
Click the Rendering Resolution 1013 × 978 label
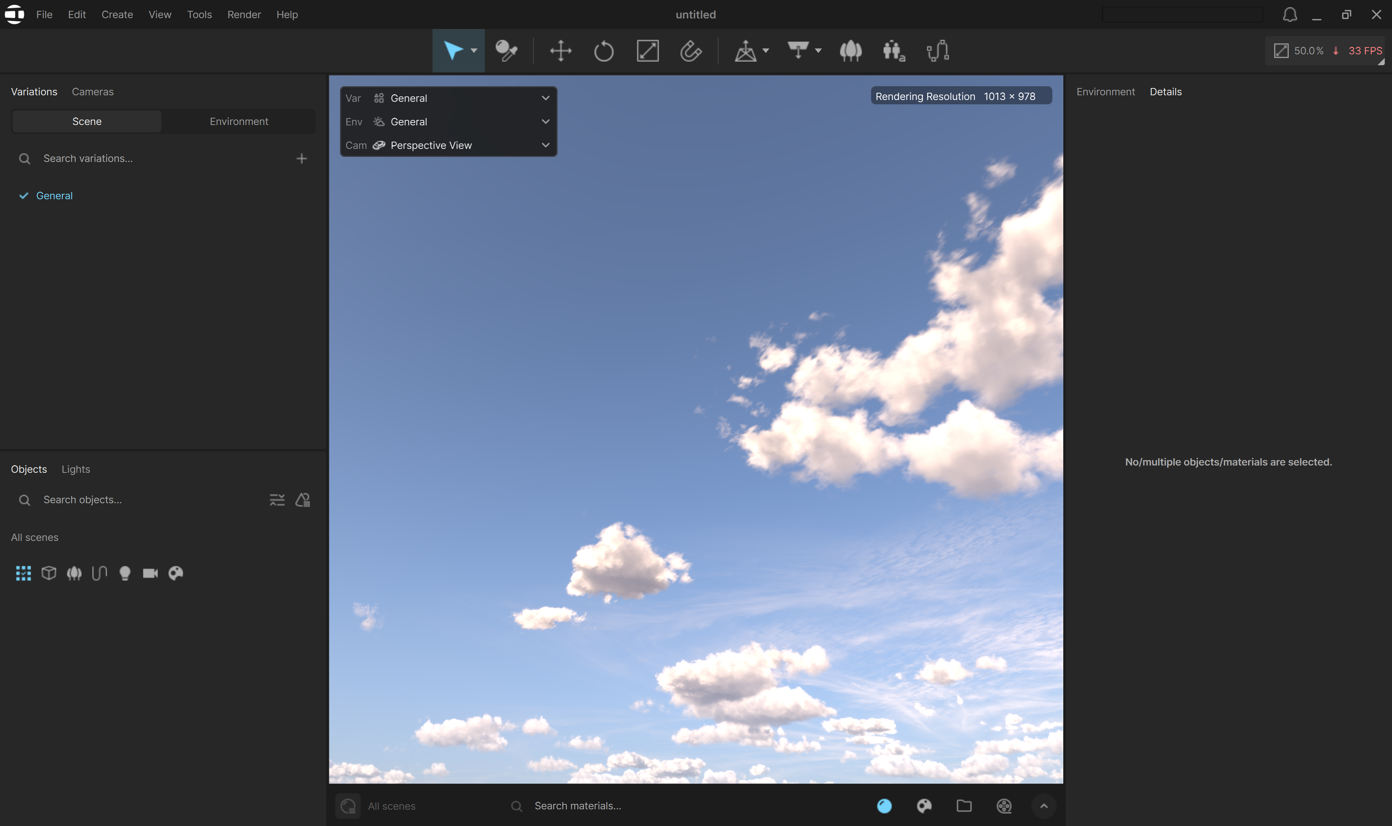coord(961,96)
